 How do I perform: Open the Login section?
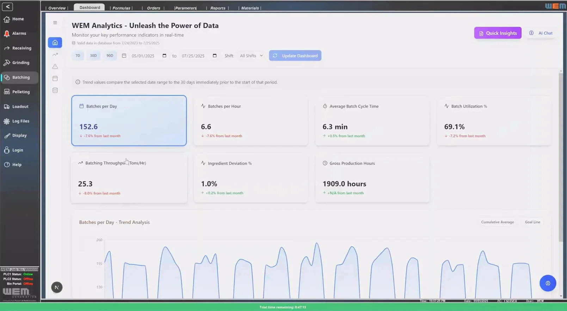13,150
